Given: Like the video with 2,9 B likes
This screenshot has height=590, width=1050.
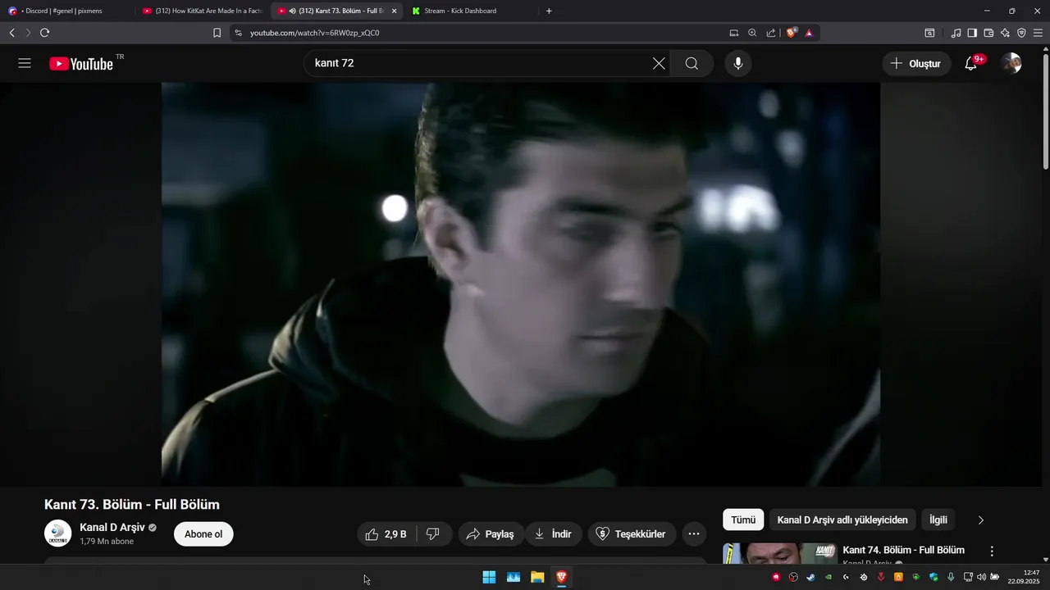Looking at the screenshot, I should pyautogui.click(x=387, y=534).
